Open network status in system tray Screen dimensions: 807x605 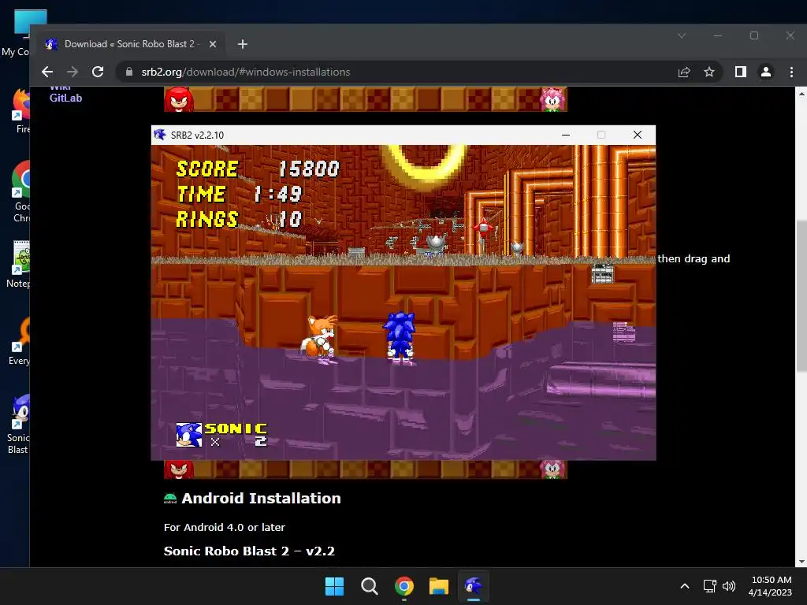click(710, 586)
